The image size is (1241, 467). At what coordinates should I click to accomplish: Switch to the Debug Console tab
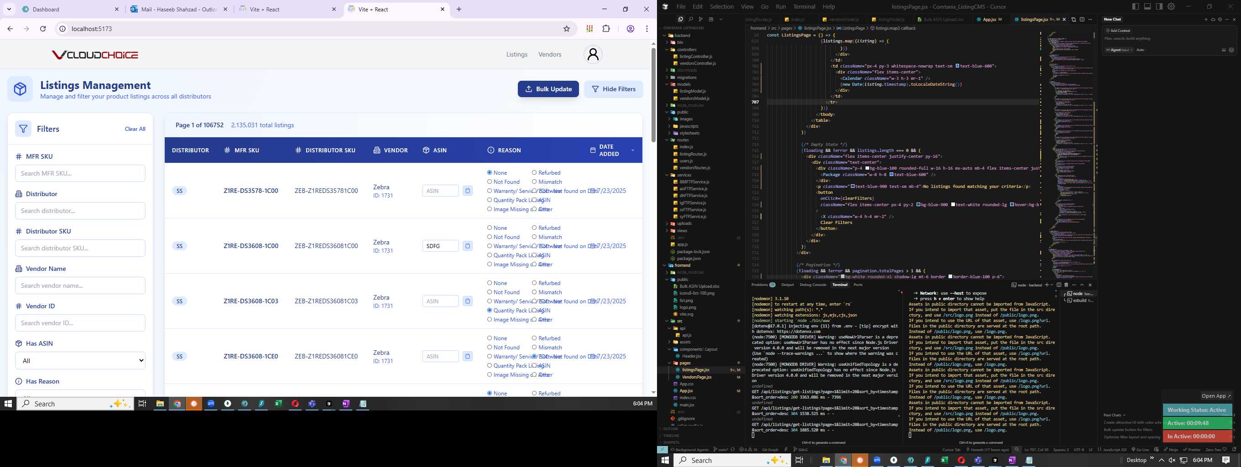(813, 285)
